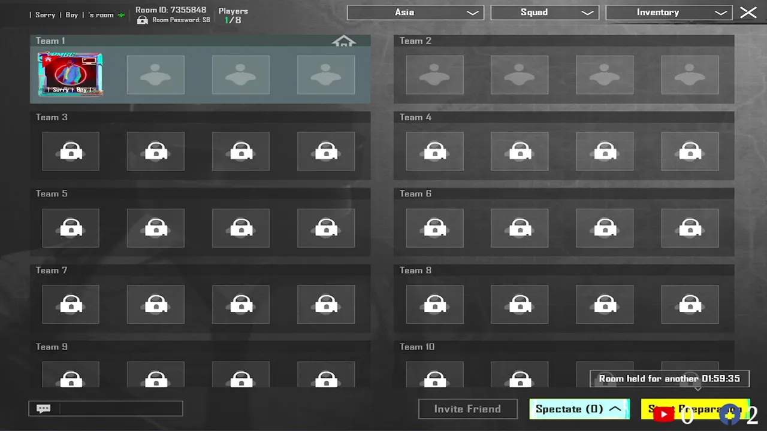Select the first locked slot in Team 9
Image resolution: width=767 pixels, height=431 pixels.
coord(71,375)
